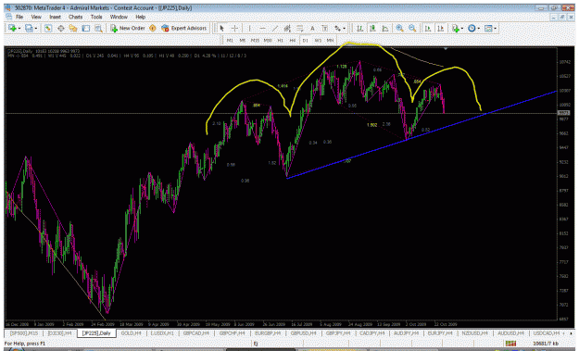Open the Navigator folder icon
579x351 pixels.
(73, 28)
